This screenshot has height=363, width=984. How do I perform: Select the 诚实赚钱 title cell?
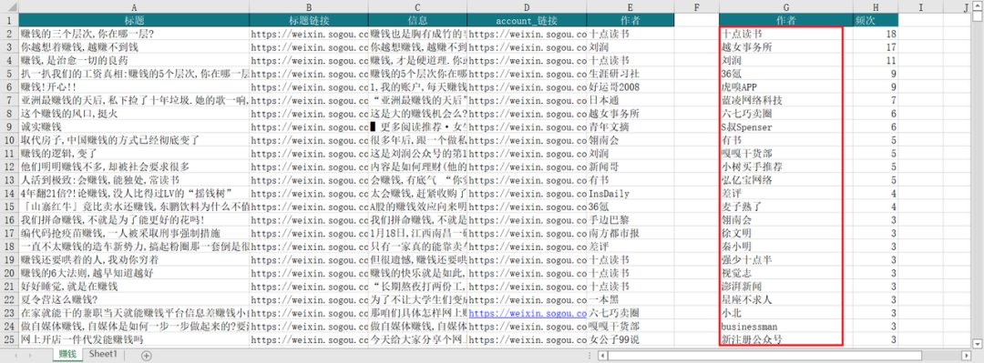point(134,126)
